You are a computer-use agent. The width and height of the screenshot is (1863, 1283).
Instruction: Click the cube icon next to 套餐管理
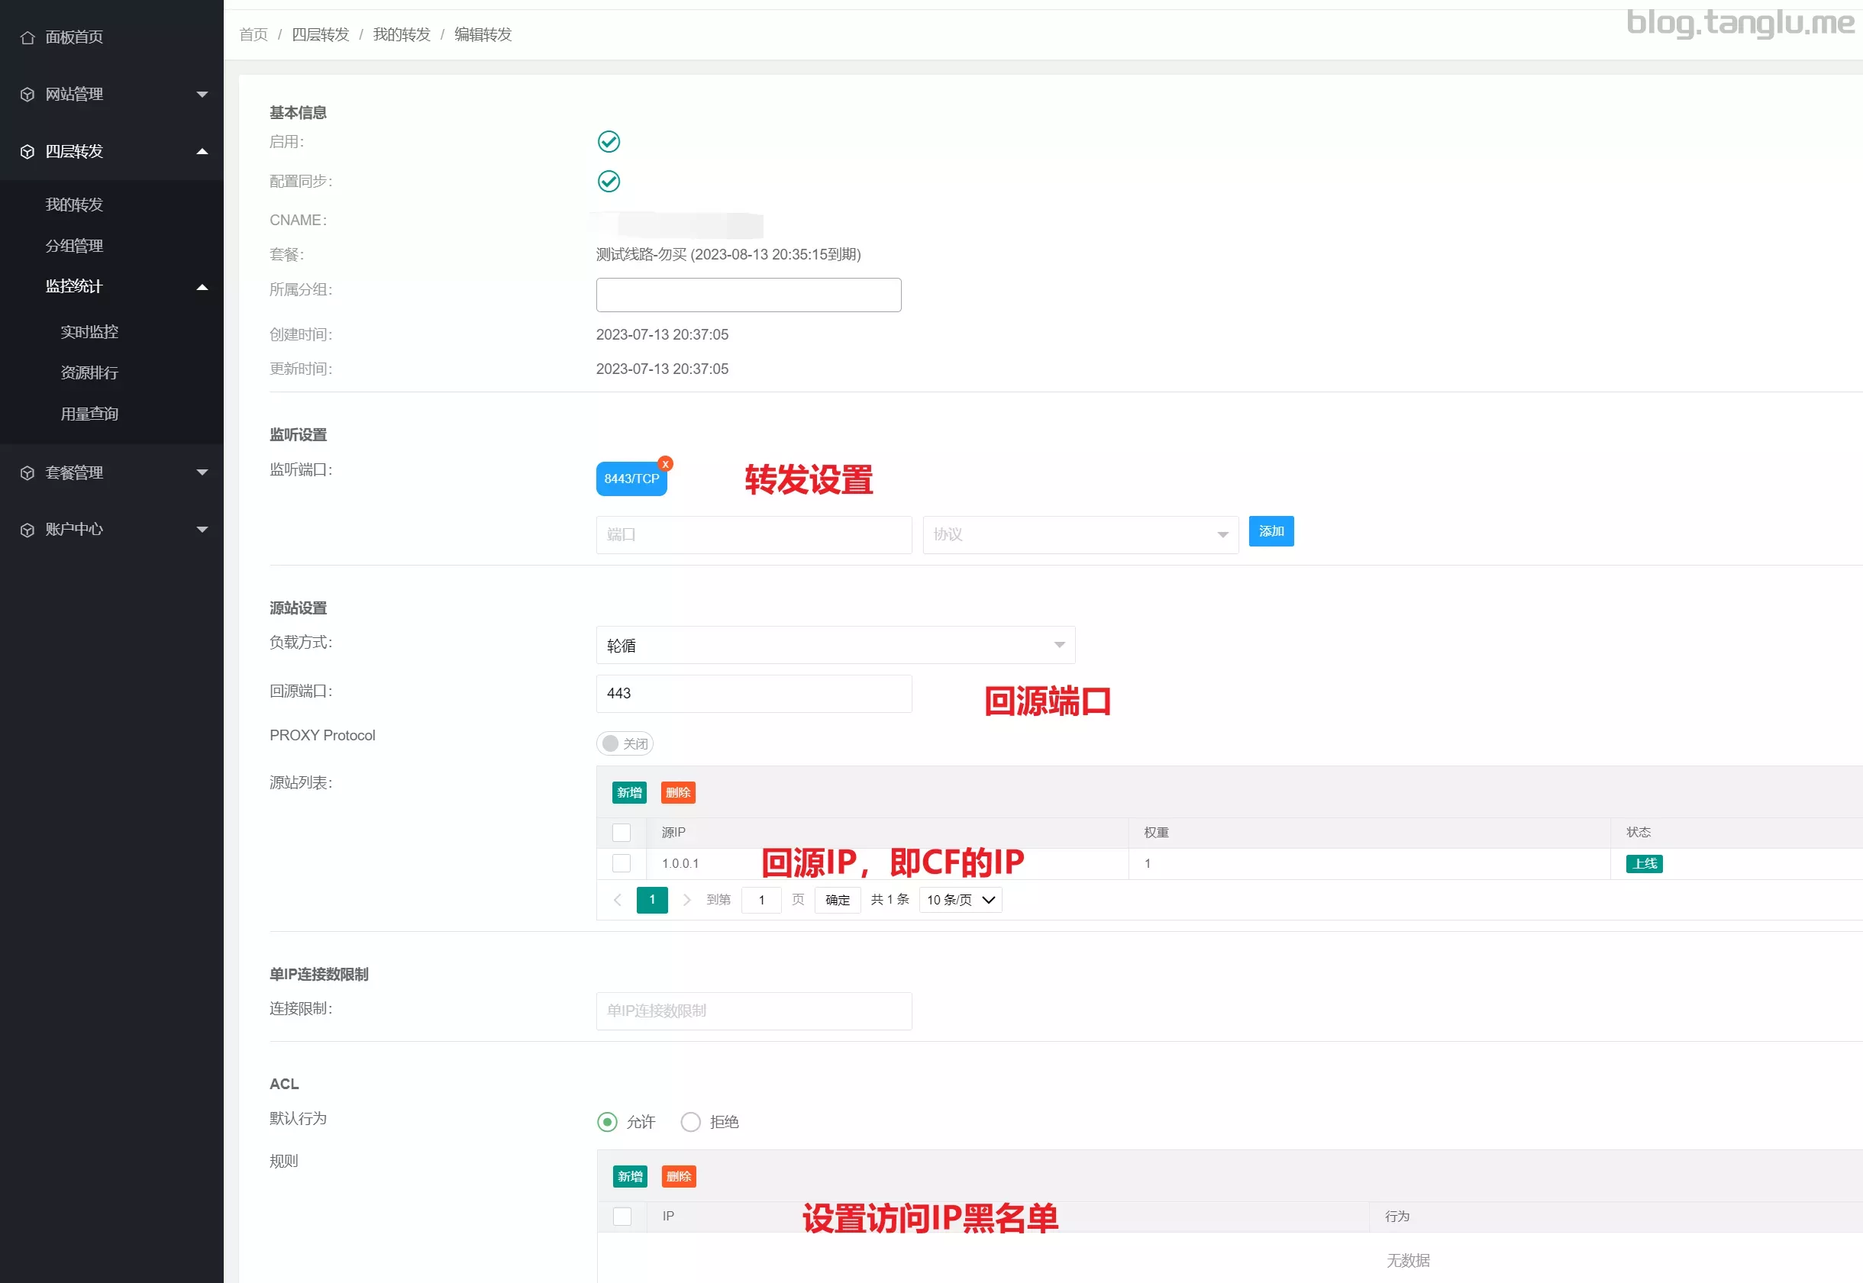coord(27,472)
